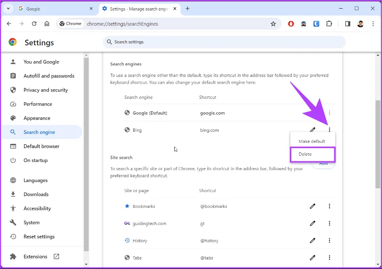
Task: Click the gt shortcut text
Action: click(202, 224)
